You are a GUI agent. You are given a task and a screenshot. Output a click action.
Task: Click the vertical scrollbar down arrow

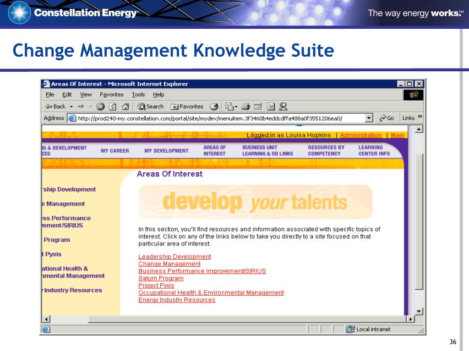419,311
